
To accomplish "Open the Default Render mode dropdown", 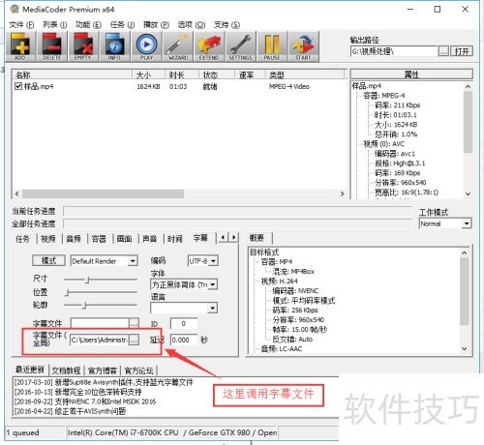I will (x=105, y=261).
